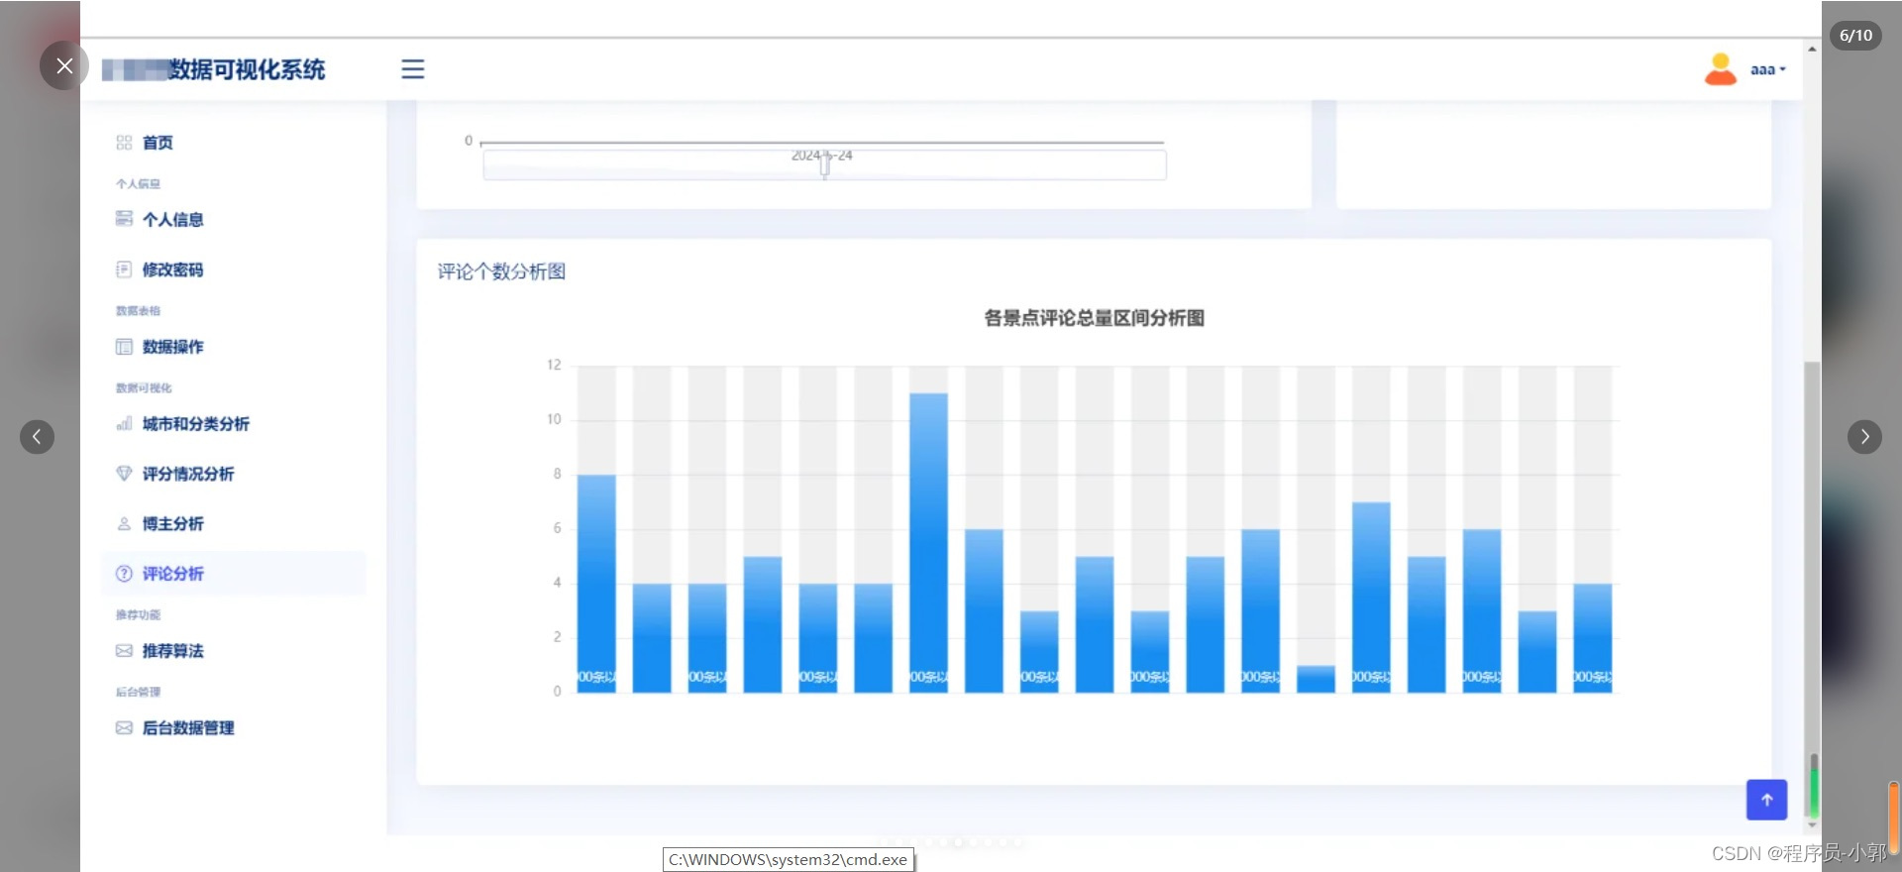Close the image viewer overlay
1902x872 pixels.
[x=64, y=65]
